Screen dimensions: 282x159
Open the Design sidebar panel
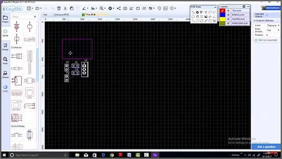(5, 47)
